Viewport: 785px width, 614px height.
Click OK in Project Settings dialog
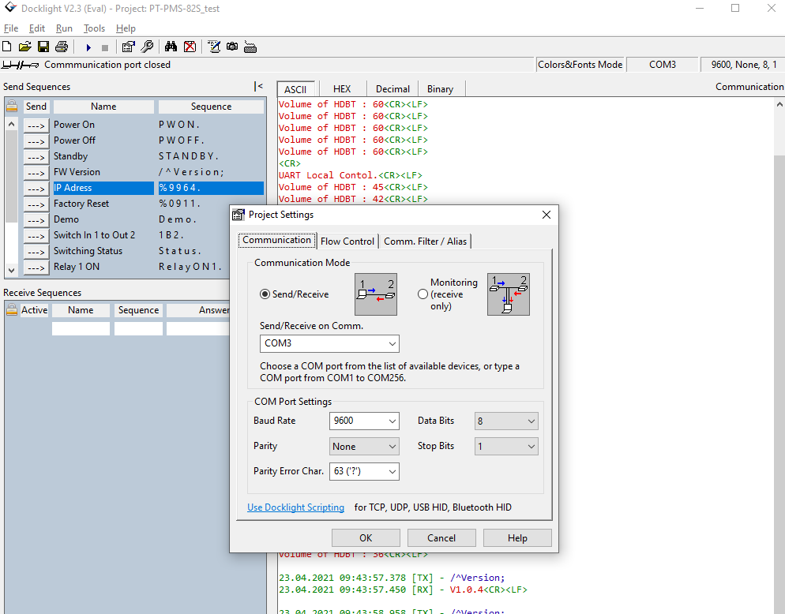pos(366,538)
